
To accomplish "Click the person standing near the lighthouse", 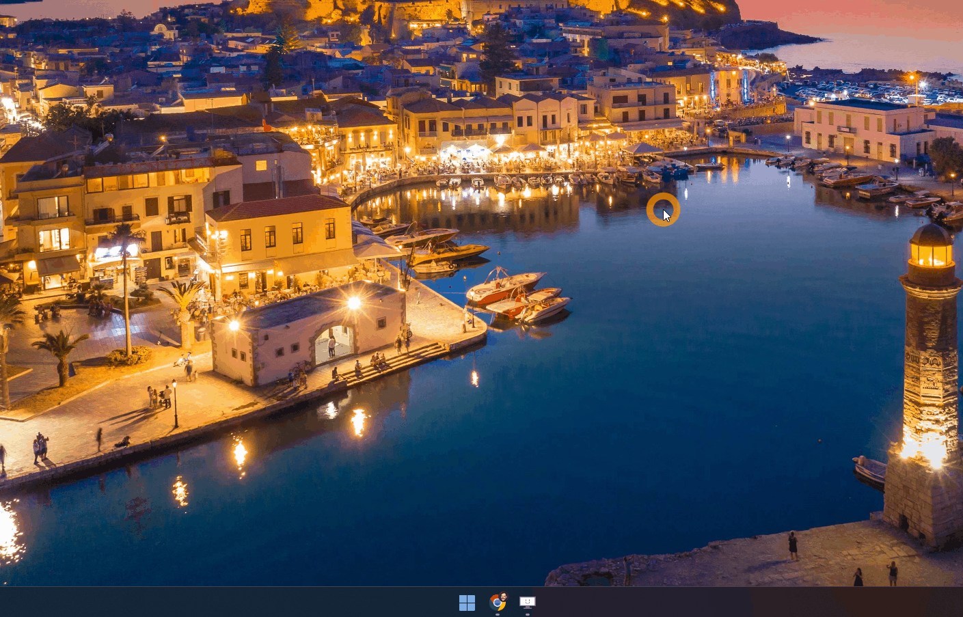I will pyautogui.click(x=793, y=546).
